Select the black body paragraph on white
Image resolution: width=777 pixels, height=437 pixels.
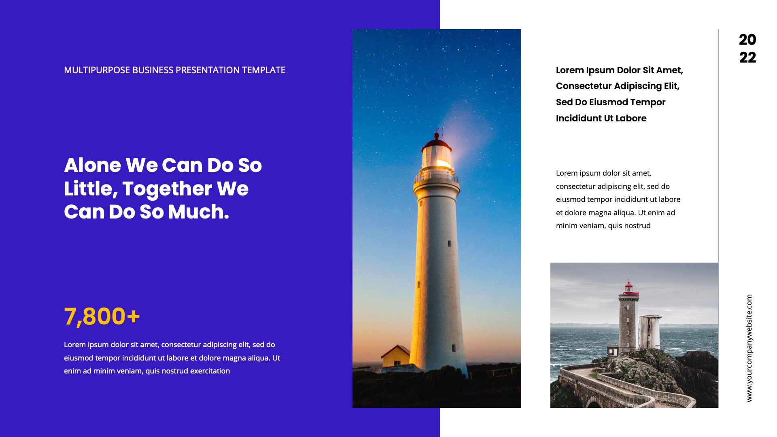tap(618, 199)
